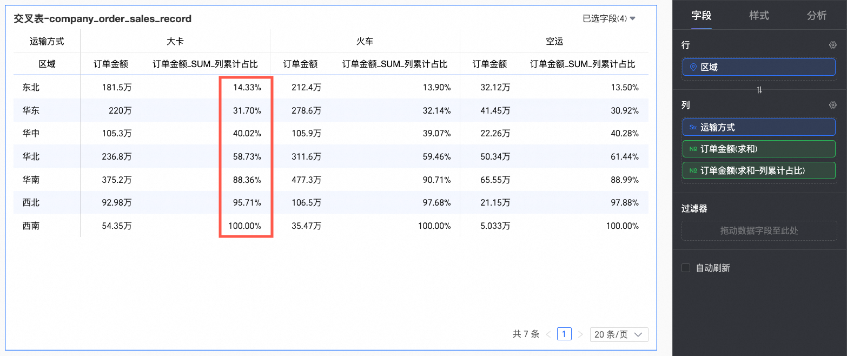The image size is (847, 356).
Task: Open the 20 条/页 page size dropdown
Action: [619, 334]
